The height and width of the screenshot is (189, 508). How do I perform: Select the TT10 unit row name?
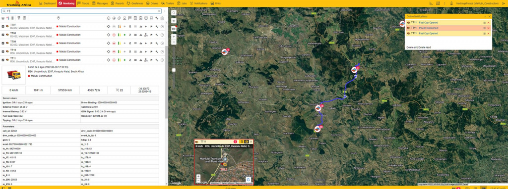click(13, 50)
